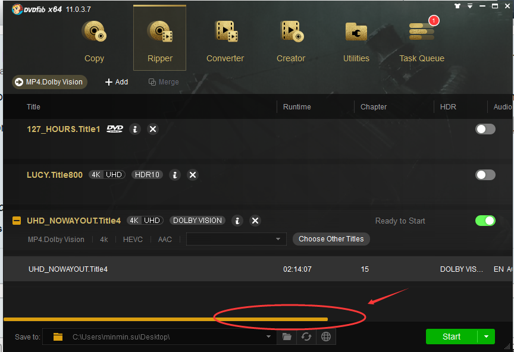
Task: Click the Task Queue notification badge
Action: (434, 21)
